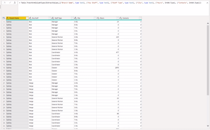Select Cleaner cell in row 16
This screenshot has width=210, height=130.
(63, 68)
